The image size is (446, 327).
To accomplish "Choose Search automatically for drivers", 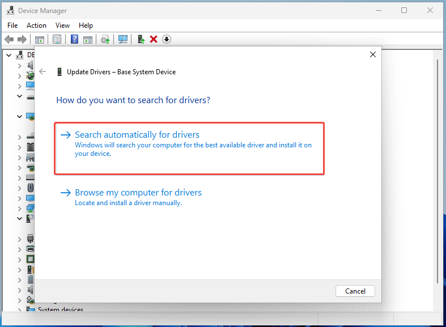I will click(x=189, y=148).
